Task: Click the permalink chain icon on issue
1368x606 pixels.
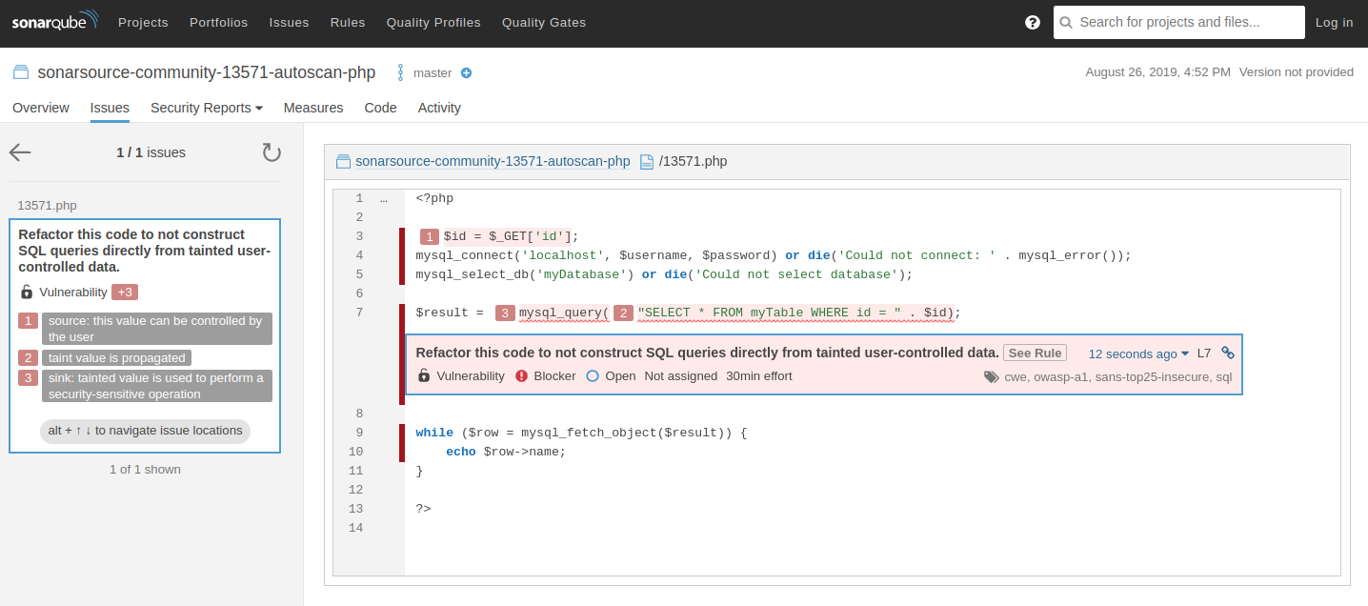Action: click(1228, 353)
